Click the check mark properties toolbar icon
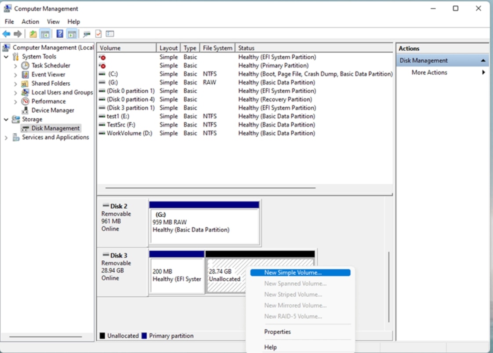The width and height of the screenshot is (493, 353). point(98,34)
